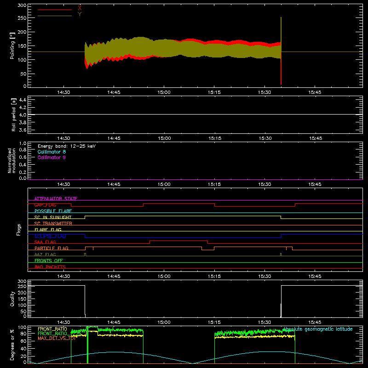This screenshot has height=368, width=368.
Task: Click the 50 tick on the Pointing axis
Action: [x=23, y=74]
